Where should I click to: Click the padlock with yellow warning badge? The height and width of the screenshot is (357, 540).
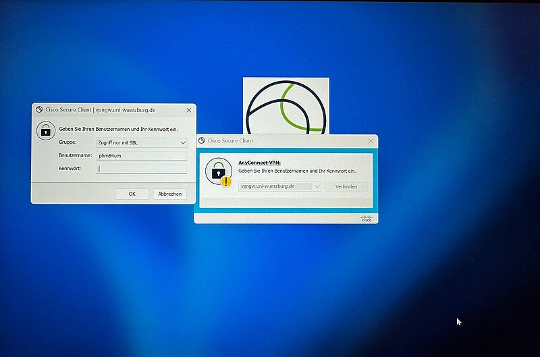(x=219, y=173)
